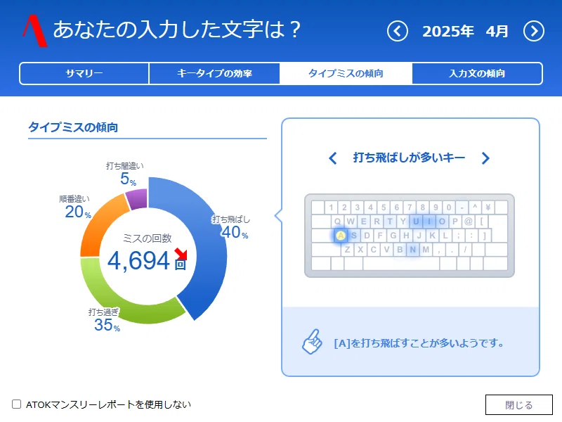Open the サマリー tab
Image resolution: width=562 pixels, height=422 pixels.
click(84, 74)
